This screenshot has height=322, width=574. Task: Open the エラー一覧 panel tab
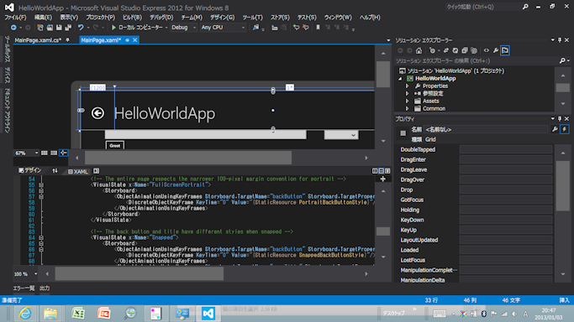[24, 288]
